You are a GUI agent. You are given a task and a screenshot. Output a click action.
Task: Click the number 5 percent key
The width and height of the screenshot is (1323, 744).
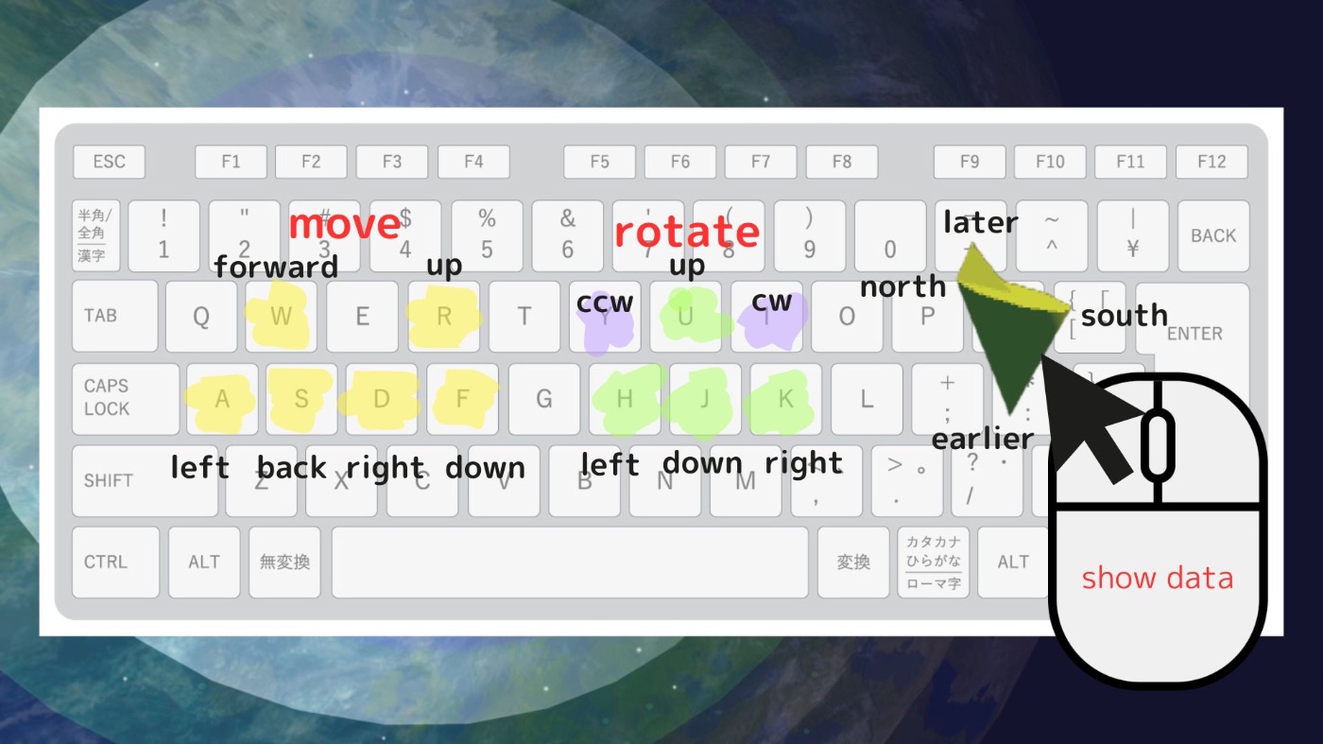[487, 235]
